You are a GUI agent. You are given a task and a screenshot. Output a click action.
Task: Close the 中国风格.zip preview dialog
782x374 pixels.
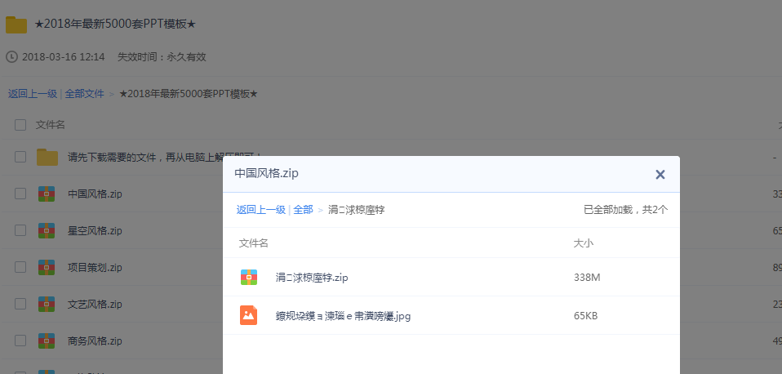click(660, 174)
